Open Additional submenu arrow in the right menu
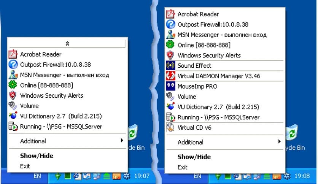 pos(279,142)
